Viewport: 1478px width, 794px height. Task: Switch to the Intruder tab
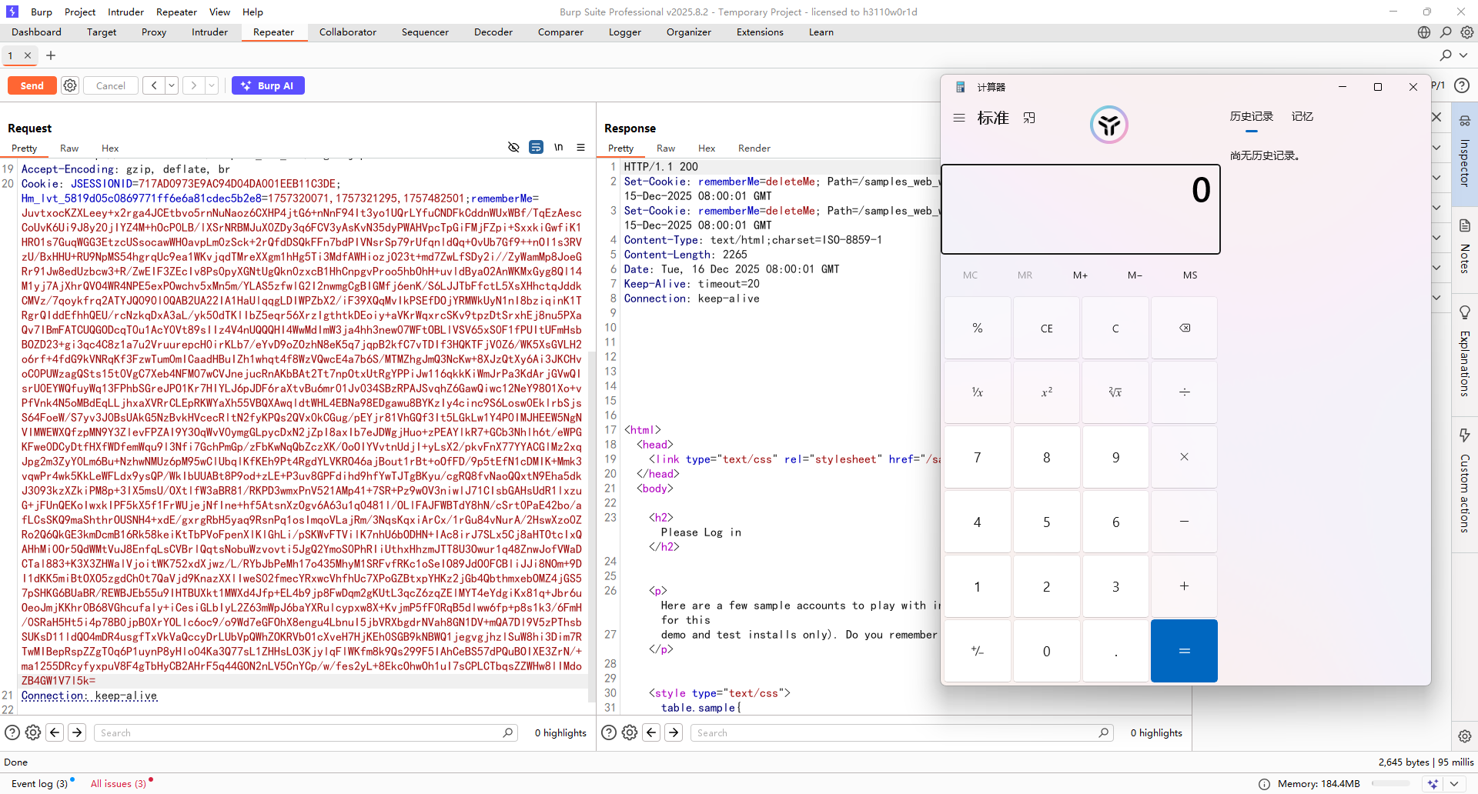coord(209,32)
